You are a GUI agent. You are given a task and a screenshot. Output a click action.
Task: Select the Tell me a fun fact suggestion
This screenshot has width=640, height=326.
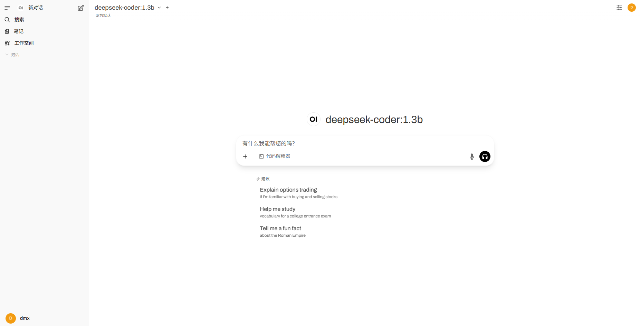(283, 232)
